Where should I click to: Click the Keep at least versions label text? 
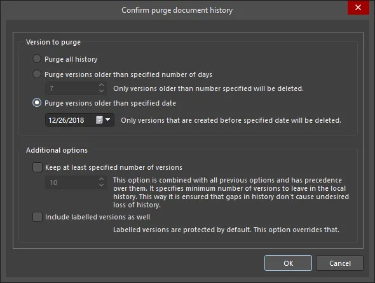tap(114, 167)
